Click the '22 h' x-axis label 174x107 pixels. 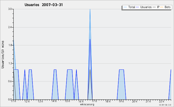coord(162,101)
